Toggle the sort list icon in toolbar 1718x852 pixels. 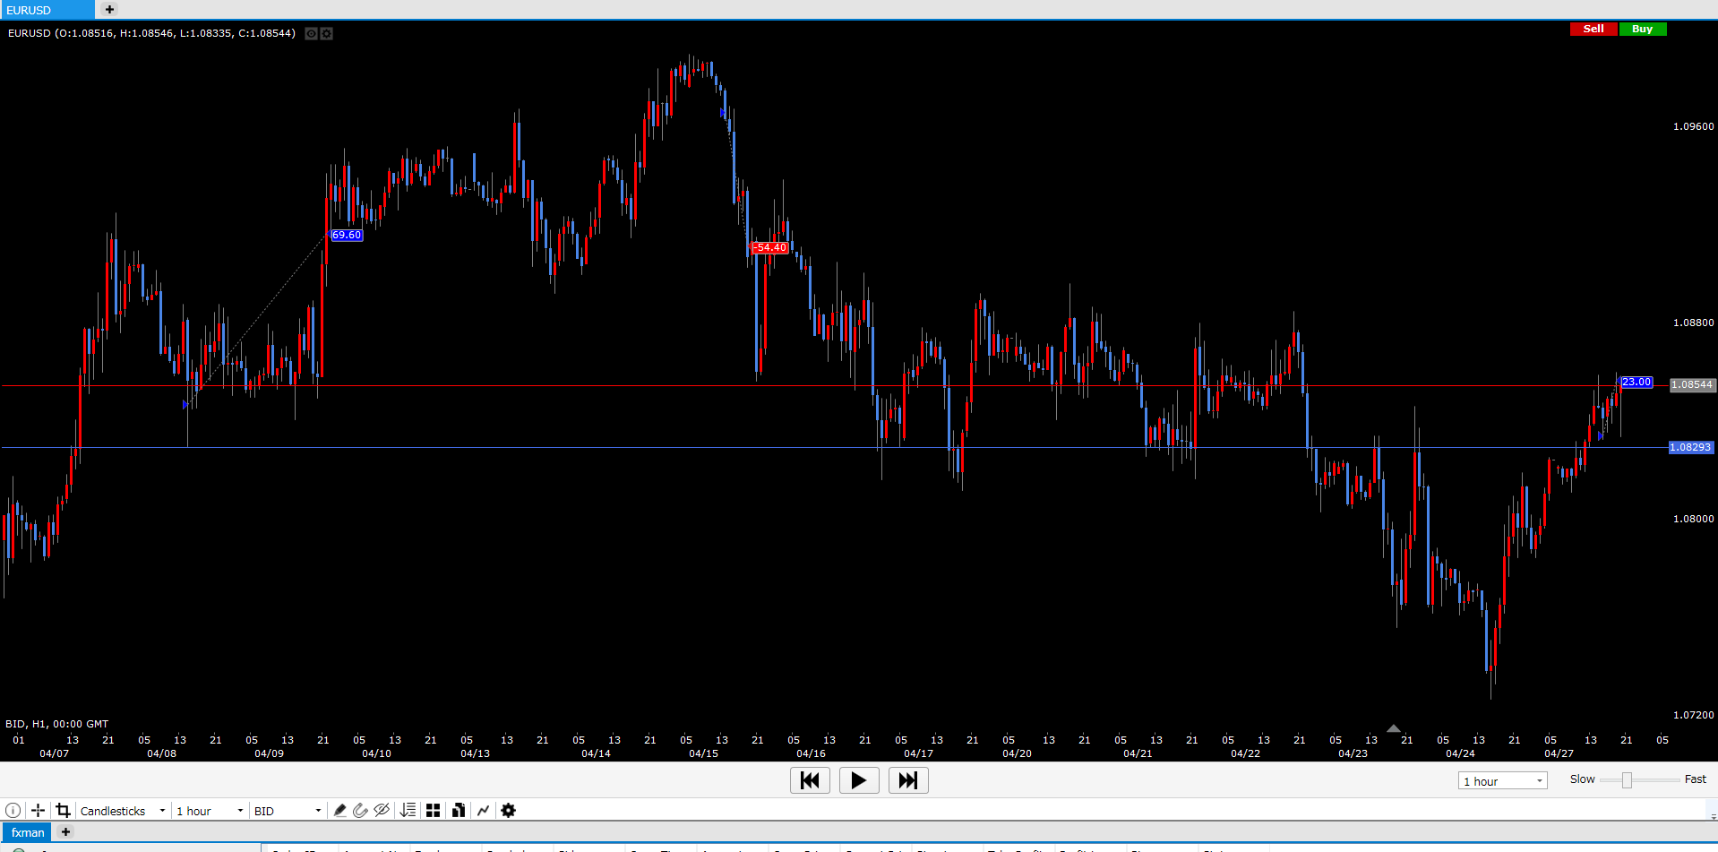408,811
